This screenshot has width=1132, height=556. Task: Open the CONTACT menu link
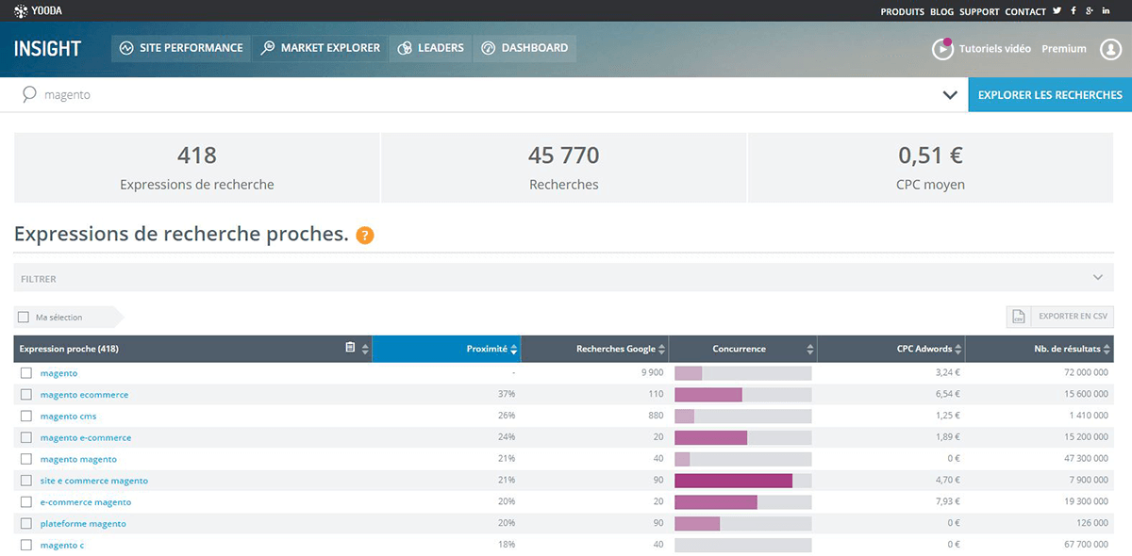1025,12
